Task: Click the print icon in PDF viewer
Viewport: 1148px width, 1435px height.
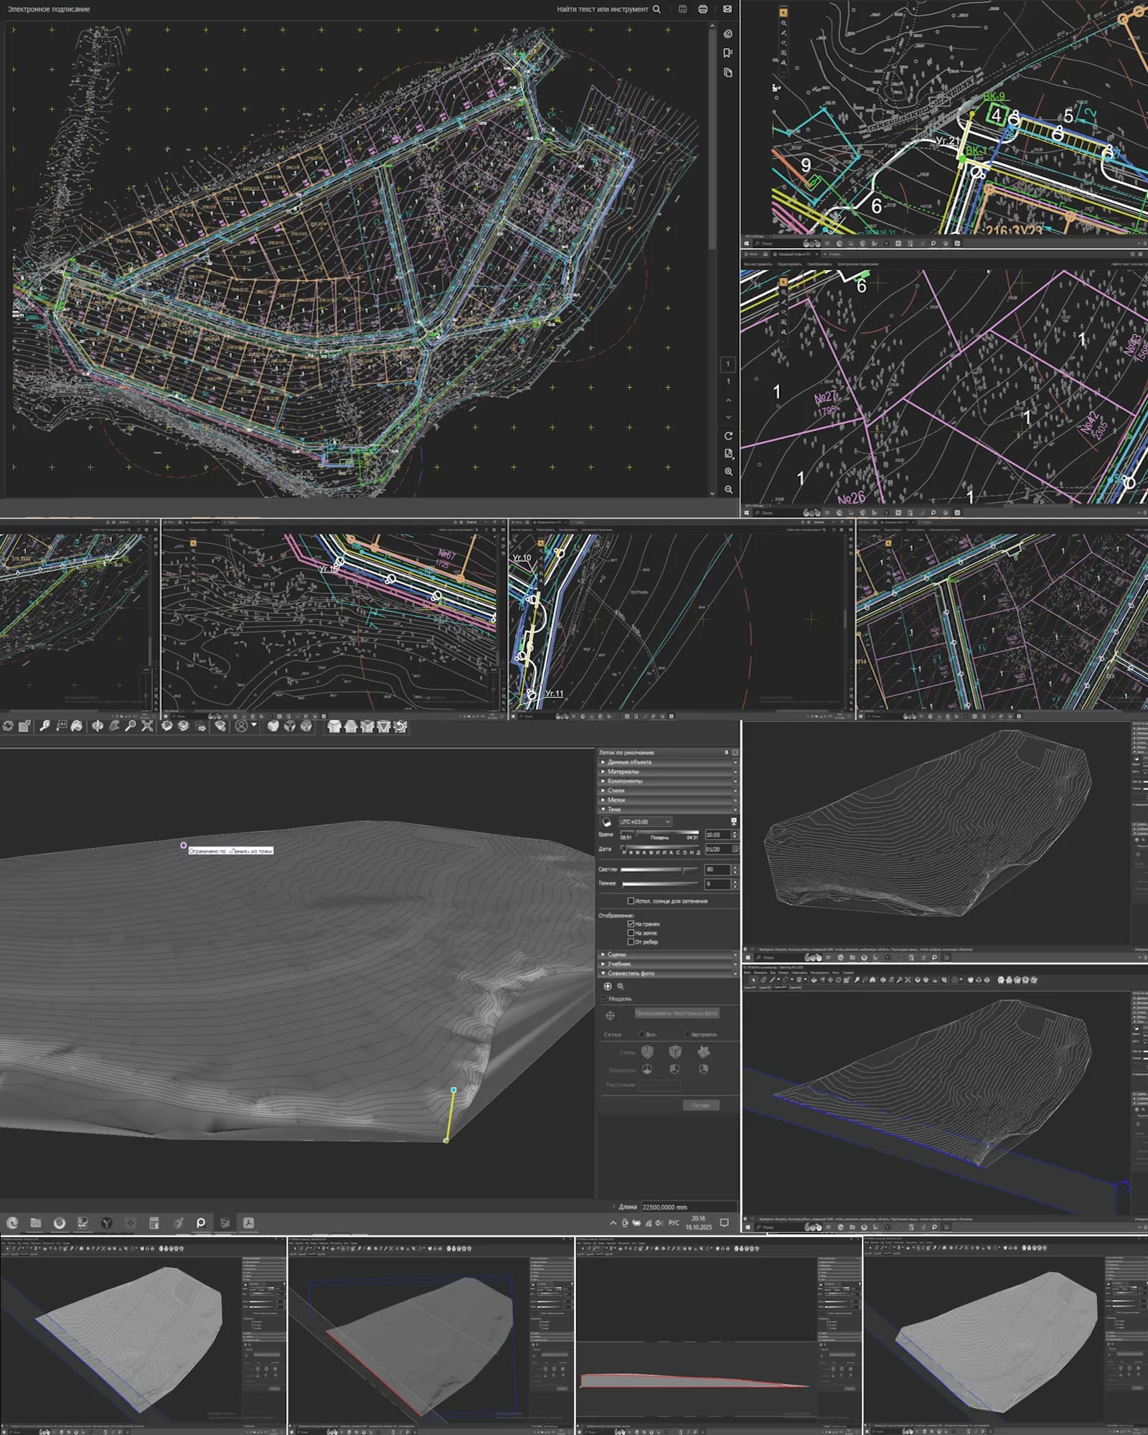Action: [x=703, y=9]
